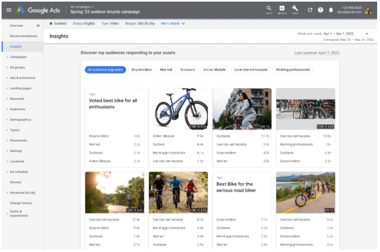This screenshot has height=252, width=380.
Task: Open the account avatar for alice@gmail.com
Action: pyautogui.click(x=369, y=11)
